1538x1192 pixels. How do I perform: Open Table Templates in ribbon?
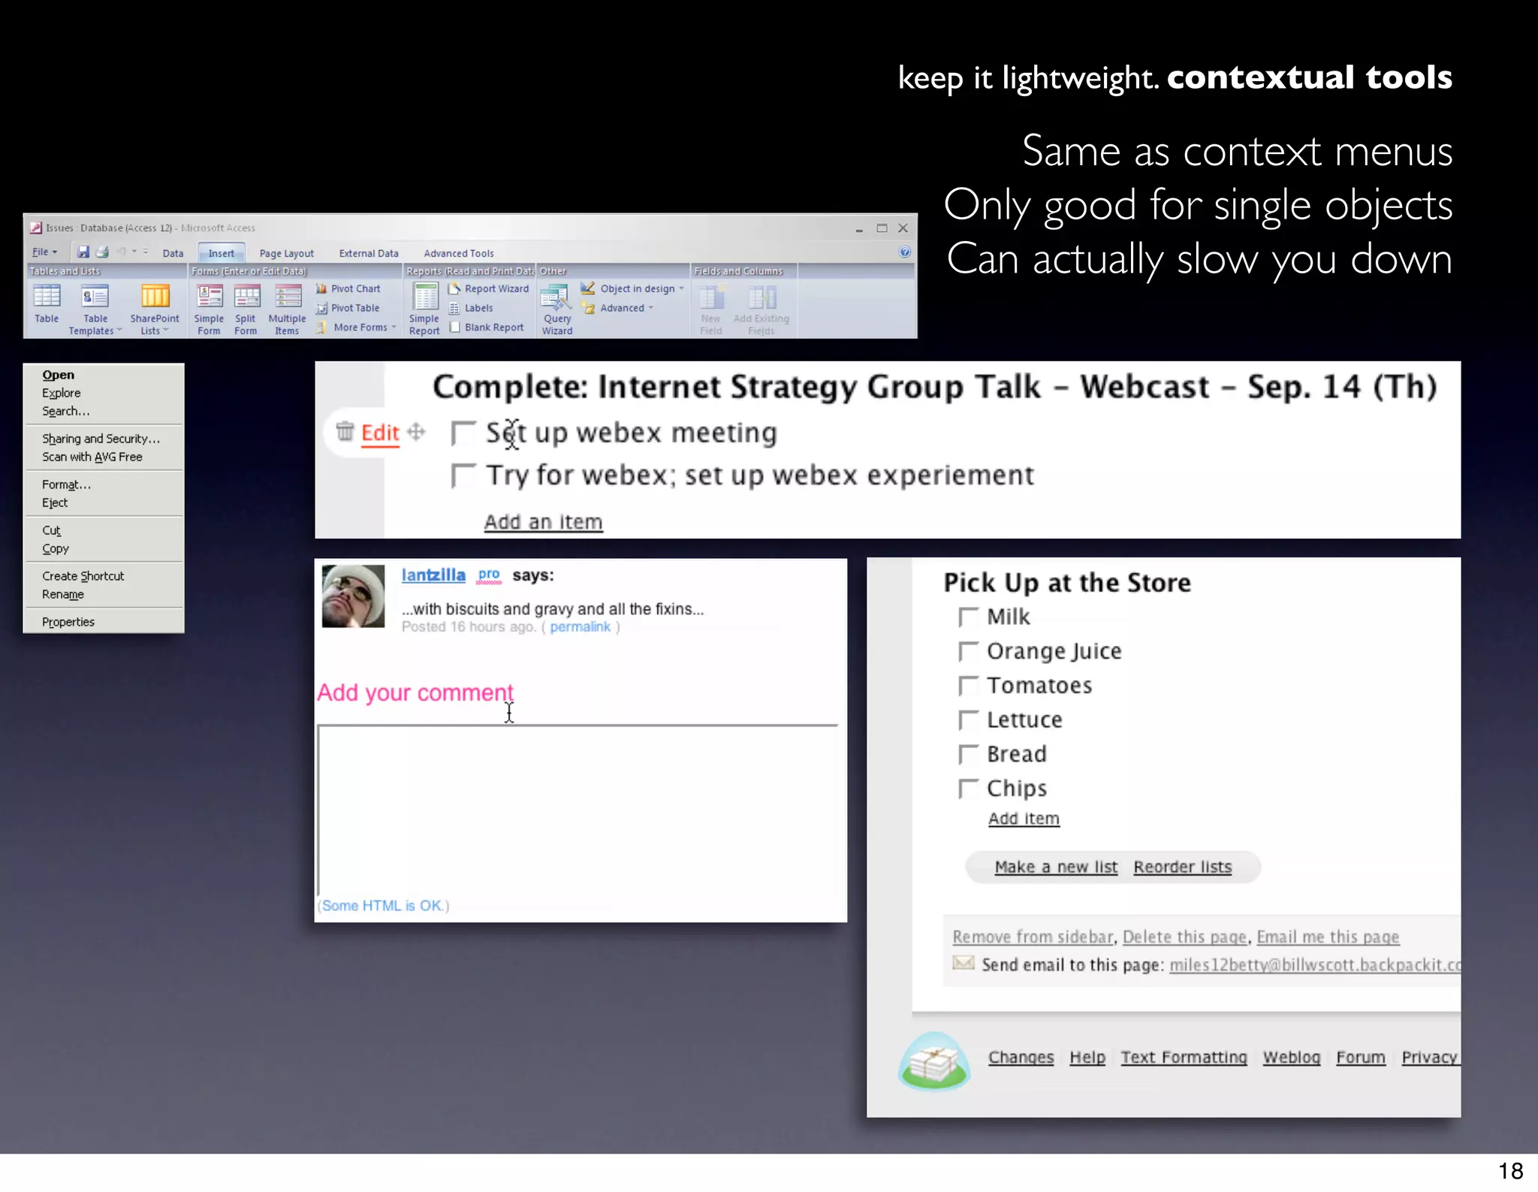click(x=95, y=309)
